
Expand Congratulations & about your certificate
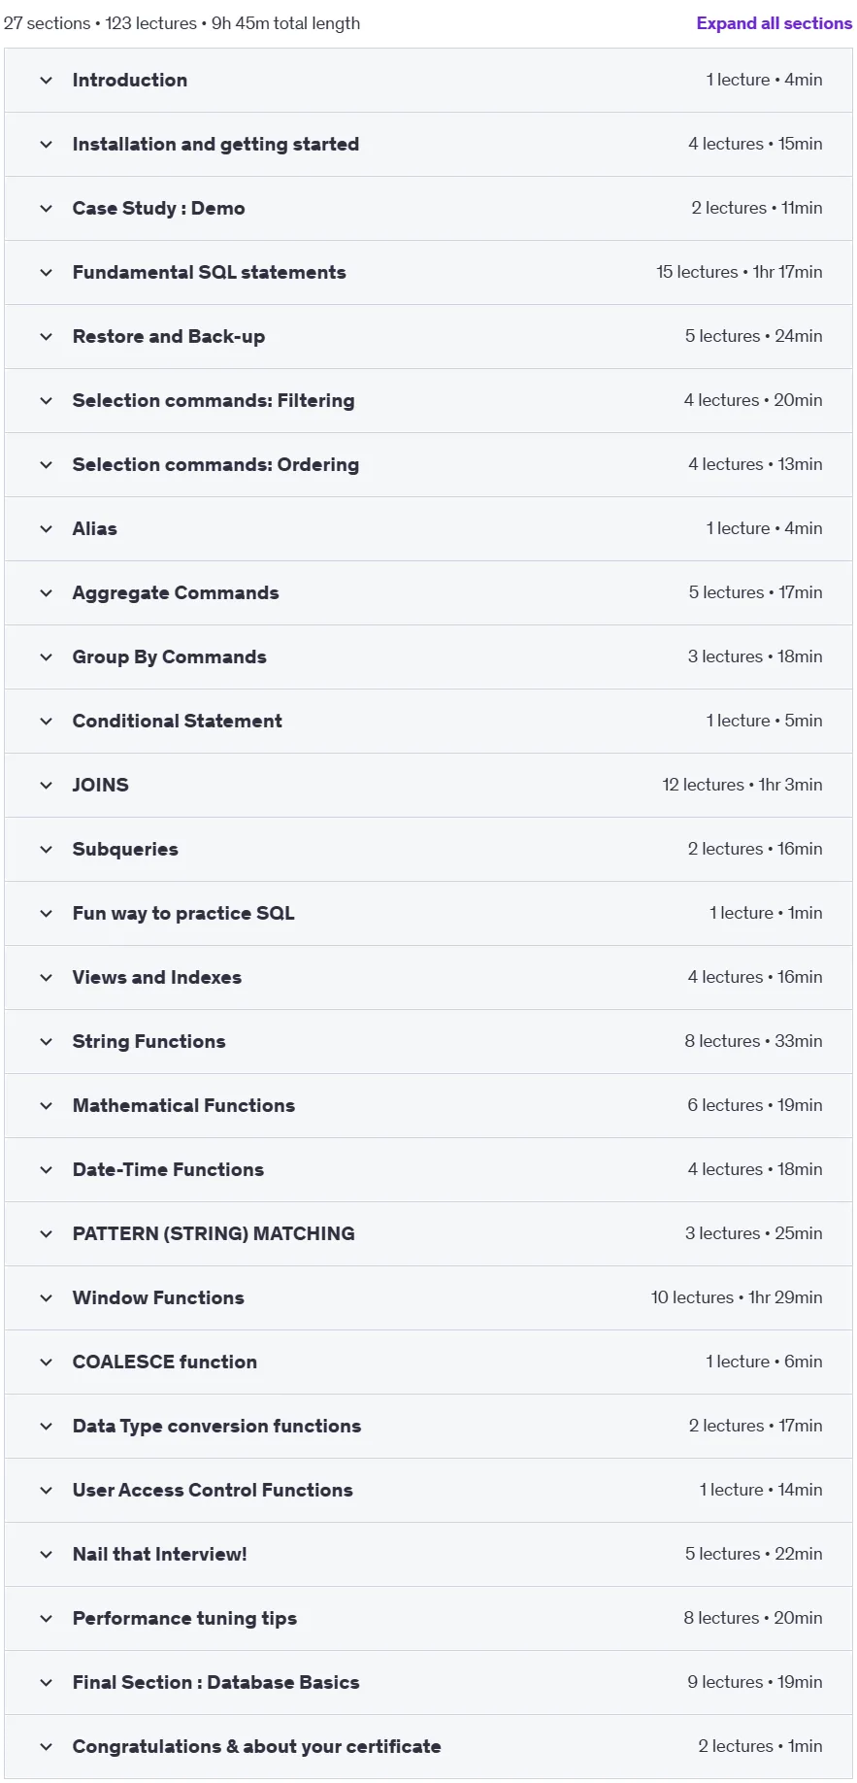click(x=428, y=1747)
